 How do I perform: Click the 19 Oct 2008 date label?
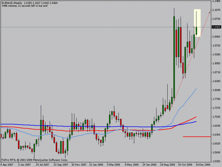coord(185,165)
